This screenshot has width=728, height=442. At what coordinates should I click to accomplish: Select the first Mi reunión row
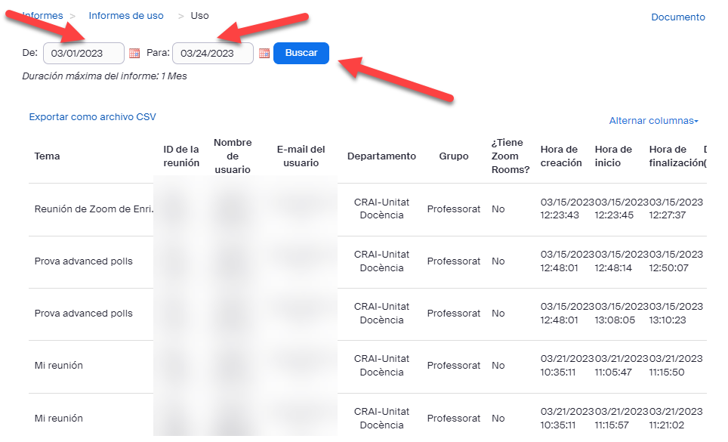(x=59, y=366)
